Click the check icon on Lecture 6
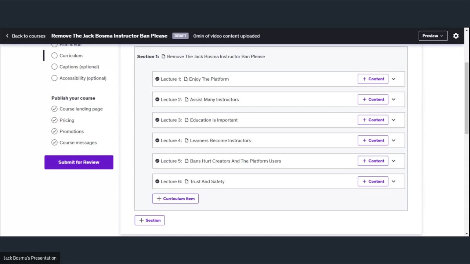Screen dimensions: 470x264 click(157, 181)
